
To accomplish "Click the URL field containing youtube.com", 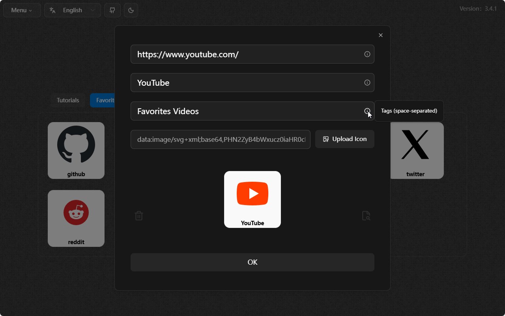I will [252, 54].
